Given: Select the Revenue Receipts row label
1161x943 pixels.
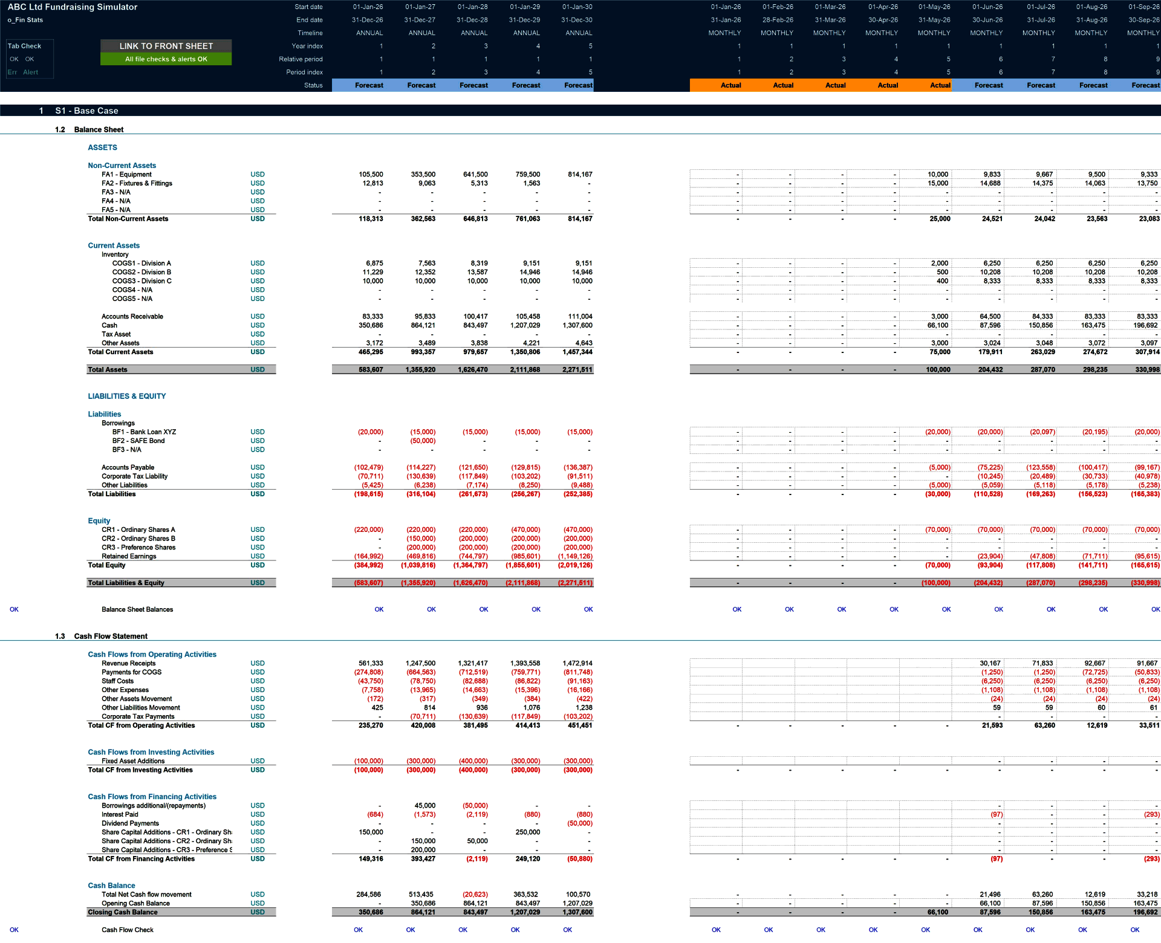Looking at the screenshot, I should tap(128, 663).
